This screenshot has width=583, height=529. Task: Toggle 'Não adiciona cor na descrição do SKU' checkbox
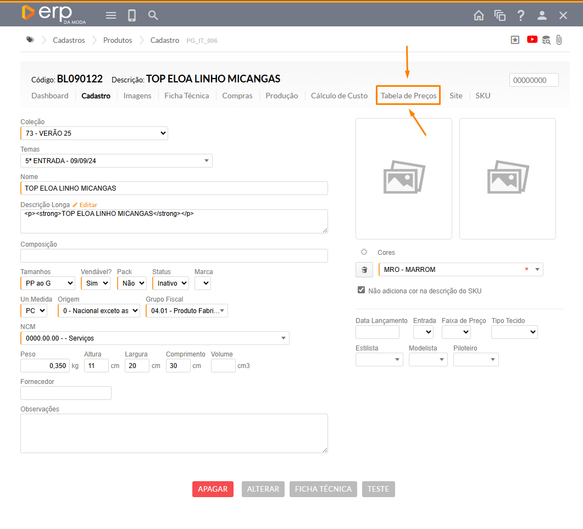(x=361, y=290)
